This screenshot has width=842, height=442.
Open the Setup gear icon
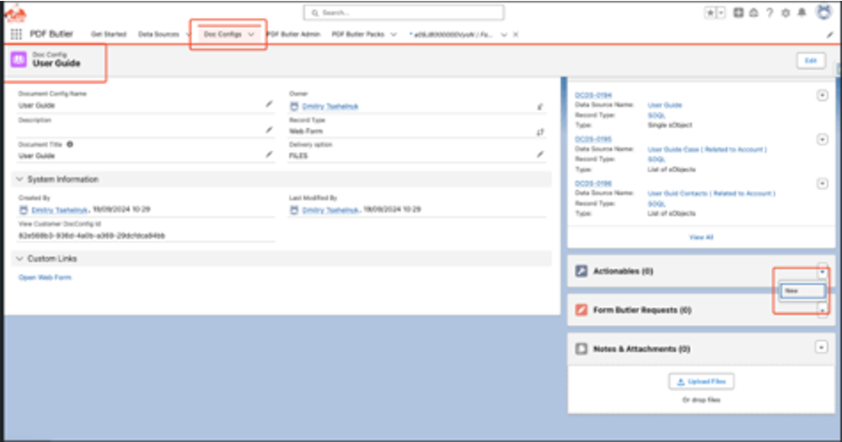(785, 13)
